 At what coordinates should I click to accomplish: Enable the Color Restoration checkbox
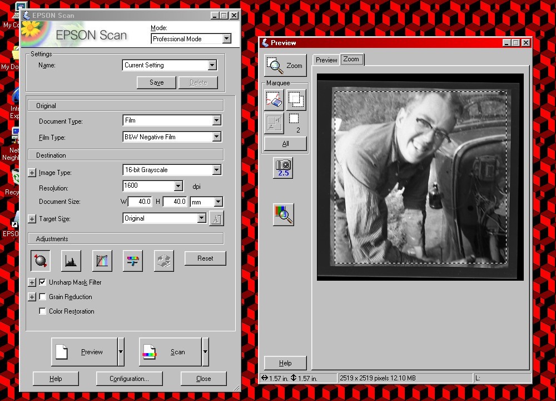click(x=43, y=311)
